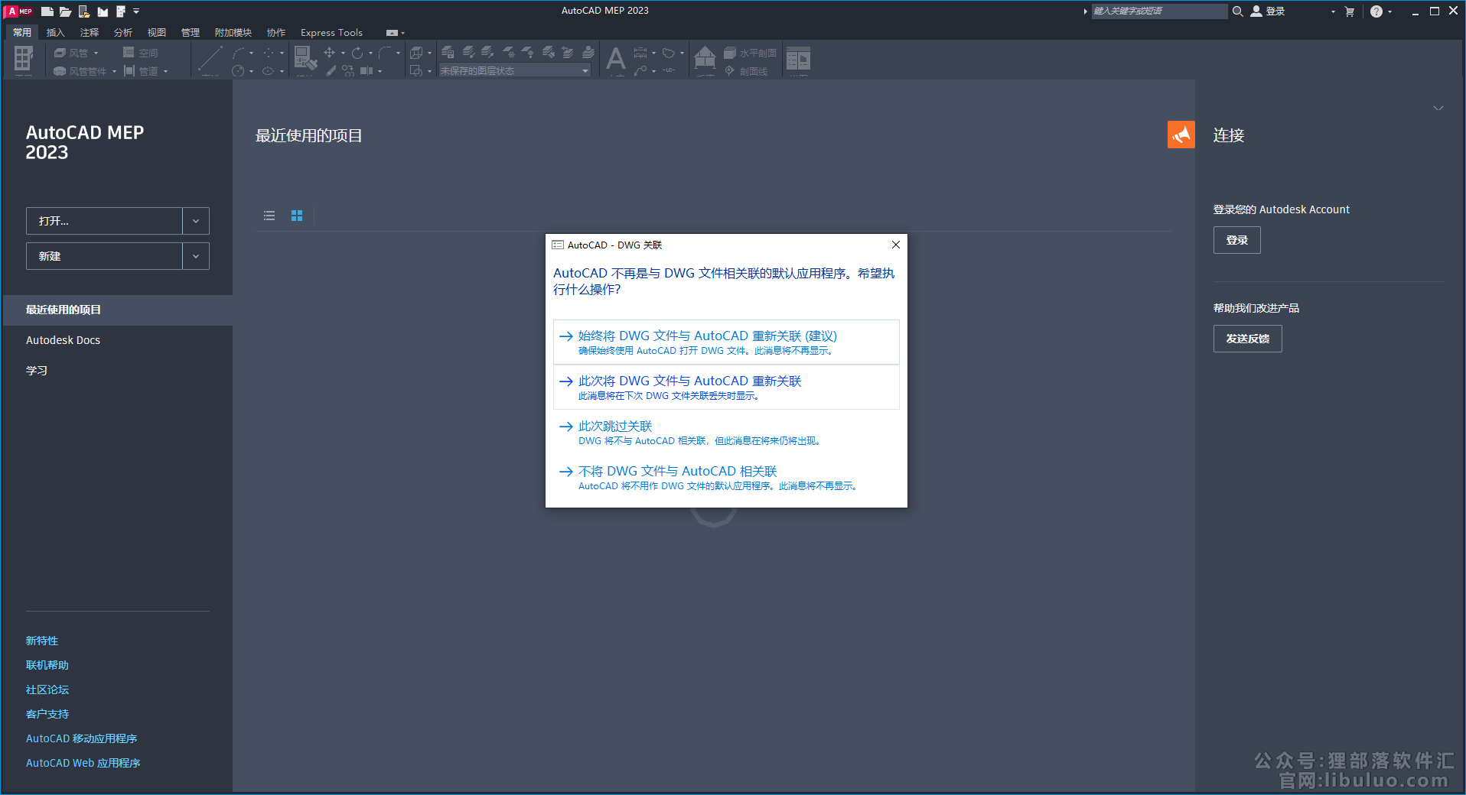Choose 不将 DWG 文件与 AutoCAD 相关联 option
The image size is (1466, 795).
click(x=725, y=477)
